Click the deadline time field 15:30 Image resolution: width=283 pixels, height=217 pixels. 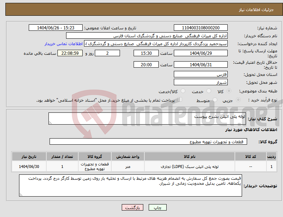point(146,53)
